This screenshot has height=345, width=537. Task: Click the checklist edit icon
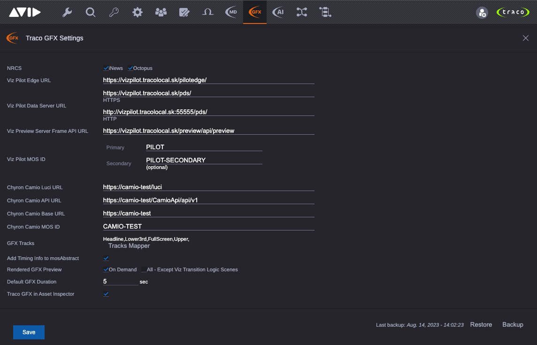pyautogui.click(x=184, y=12)
